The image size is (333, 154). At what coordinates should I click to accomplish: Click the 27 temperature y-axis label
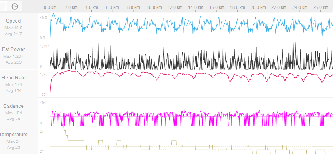(x=42, y=131)
